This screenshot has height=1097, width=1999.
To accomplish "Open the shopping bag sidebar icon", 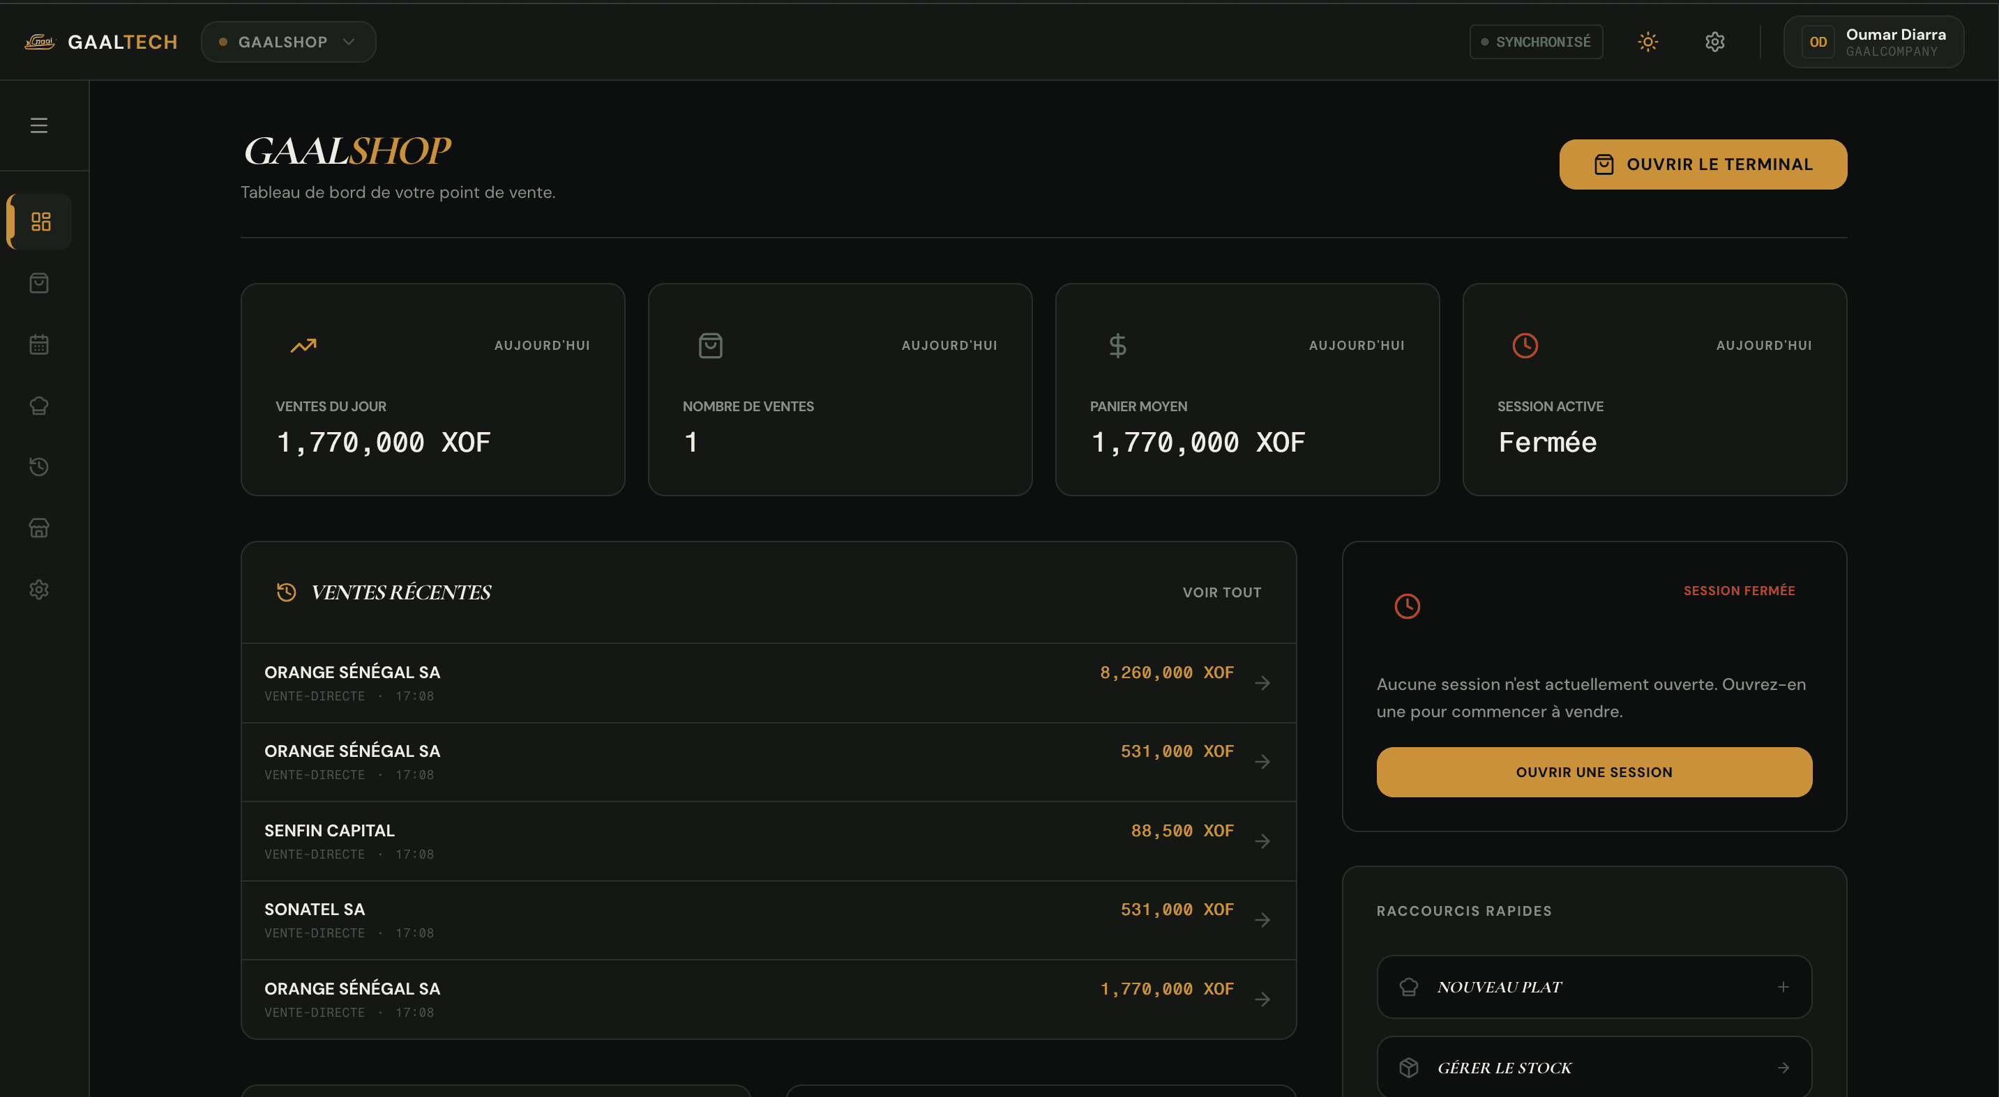I will 39,283.
